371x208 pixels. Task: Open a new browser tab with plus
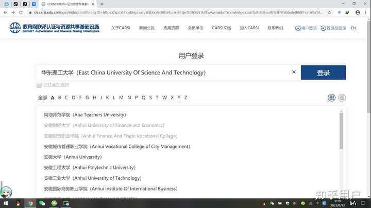(x=102, y=4)
